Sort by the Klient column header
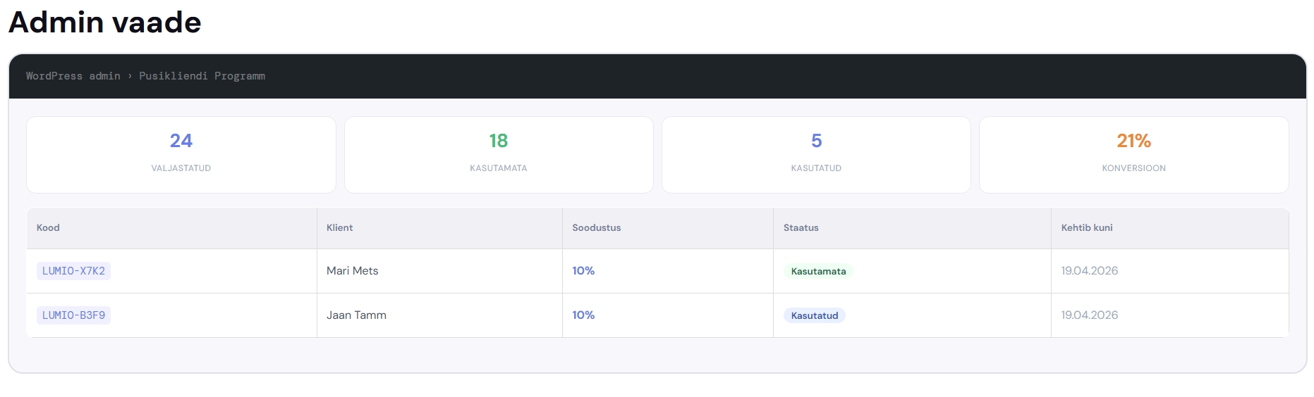 pos(339,228)
